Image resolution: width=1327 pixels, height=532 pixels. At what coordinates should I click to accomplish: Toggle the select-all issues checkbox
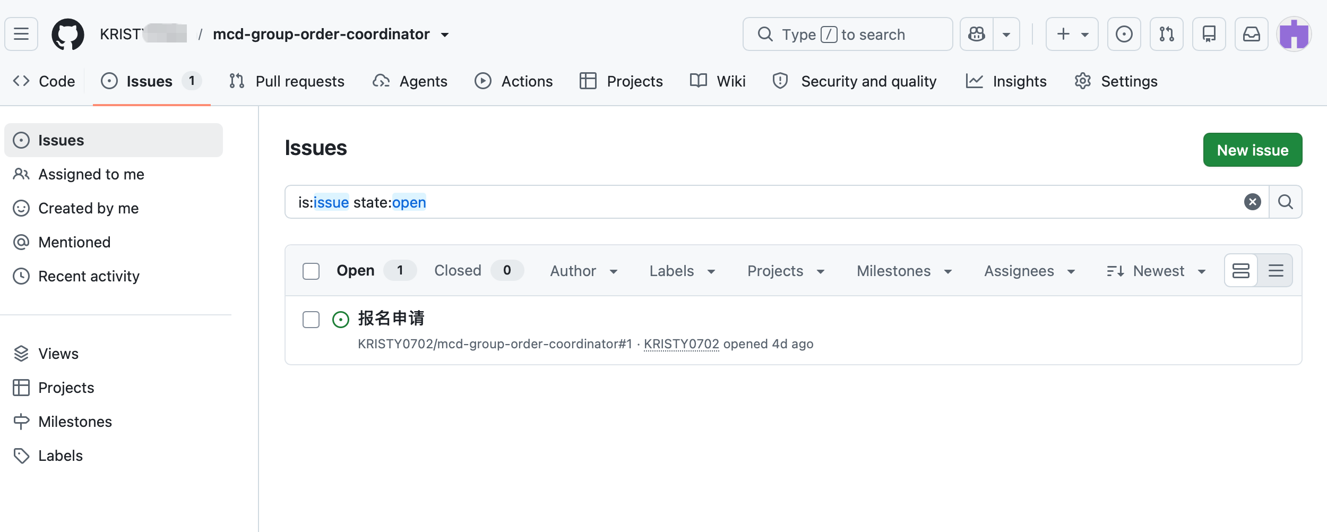click(311, 271)
